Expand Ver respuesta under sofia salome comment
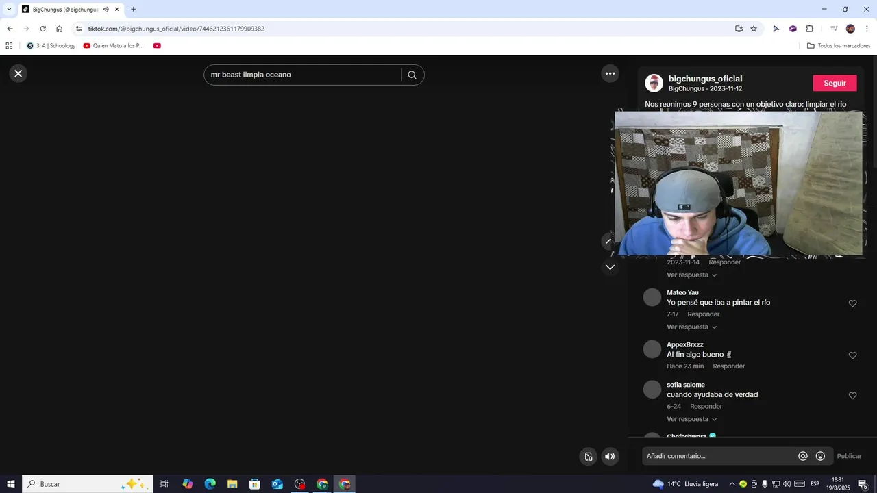The width and height of the screenshot is (877, 493). click(x=691, y=419)
